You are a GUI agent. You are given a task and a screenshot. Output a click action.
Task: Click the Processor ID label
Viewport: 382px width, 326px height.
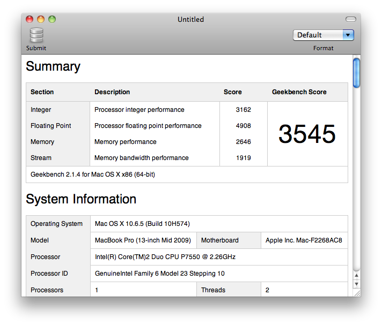(49, 274)
